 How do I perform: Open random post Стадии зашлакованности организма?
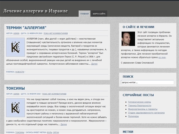coord(146,113)
